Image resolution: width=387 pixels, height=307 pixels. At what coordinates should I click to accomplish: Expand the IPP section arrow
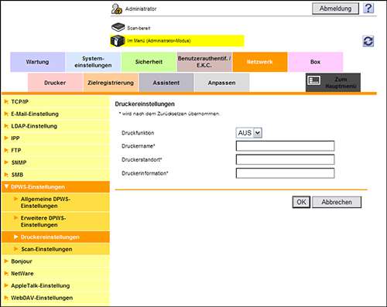click(x=6, y=138)
